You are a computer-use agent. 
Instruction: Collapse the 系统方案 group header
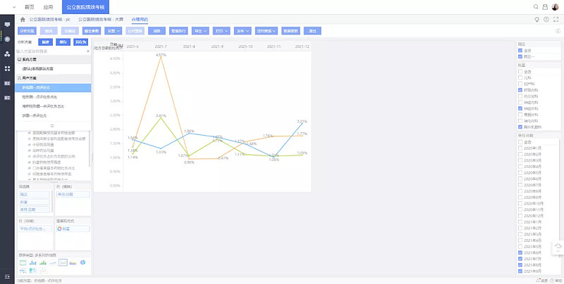pyautogui.click(x=53, y=60)
